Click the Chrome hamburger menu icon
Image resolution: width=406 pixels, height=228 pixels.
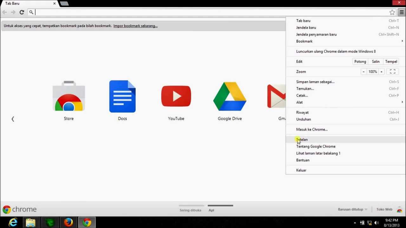pyautogui.click(x=402, y=12)
